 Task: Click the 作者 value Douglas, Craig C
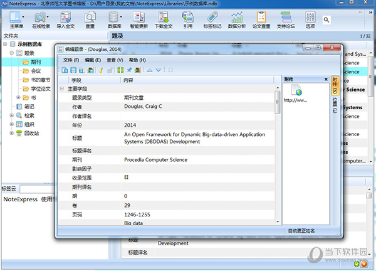tap(143, 107)
